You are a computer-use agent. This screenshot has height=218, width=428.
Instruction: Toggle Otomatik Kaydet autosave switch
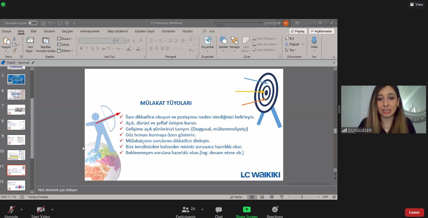click(33, 23)
